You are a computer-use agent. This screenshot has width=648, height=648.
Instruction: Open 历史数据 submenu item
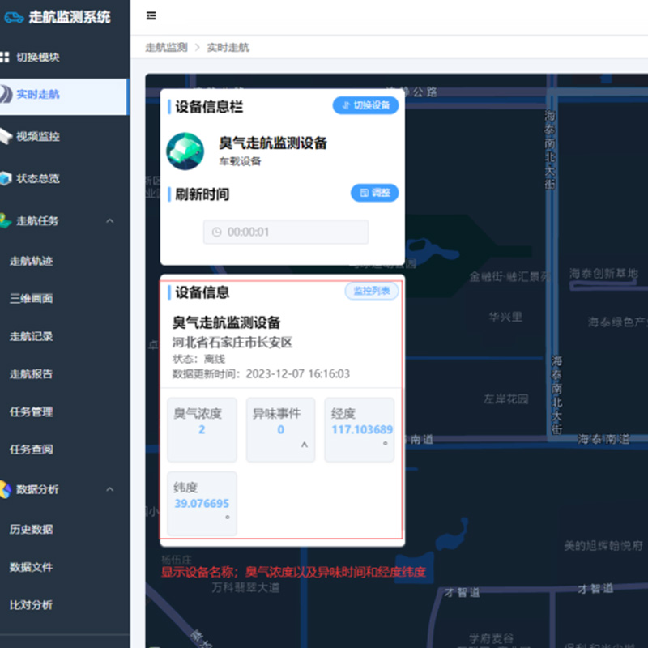tap(32, 530)
